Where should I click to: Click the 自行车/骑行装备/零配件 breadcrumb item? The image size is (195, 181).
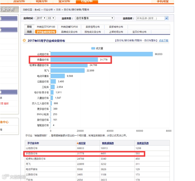tap(76, 10)
